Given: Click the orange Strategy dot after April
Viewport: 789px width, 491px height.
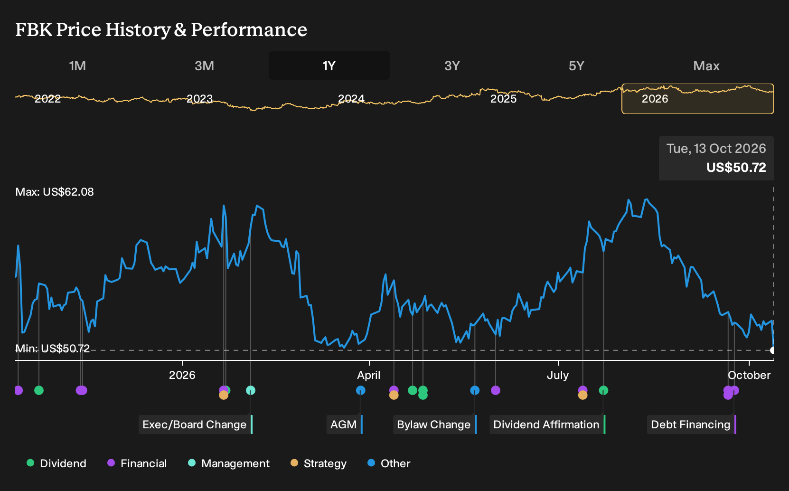Looking at the screenshot, I should [394, 395].
